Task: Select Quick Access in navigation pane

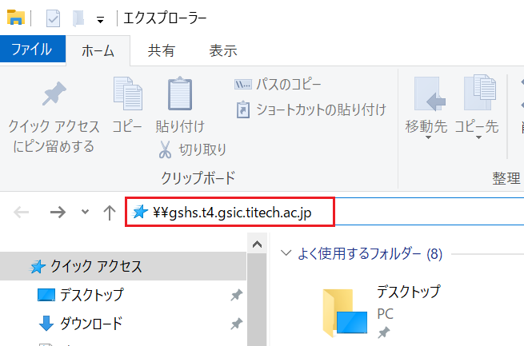Action: pos(96,266)
